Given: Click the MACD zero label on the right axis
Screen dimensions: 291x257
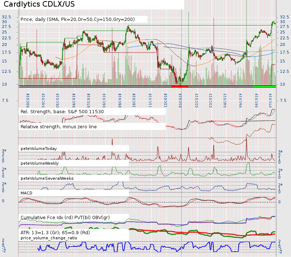Looking at the screenshot, I should pyautogui.click(x=279, y=202).
